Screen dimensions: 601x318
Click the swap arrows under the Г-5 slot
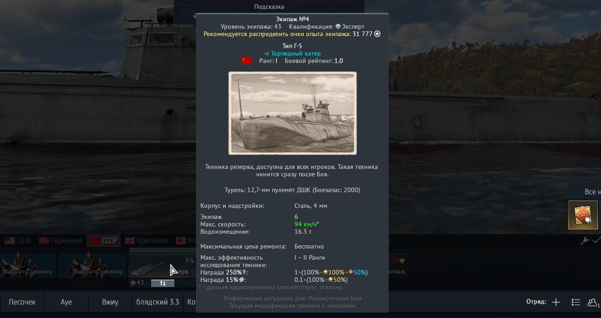tap(162, 283)
